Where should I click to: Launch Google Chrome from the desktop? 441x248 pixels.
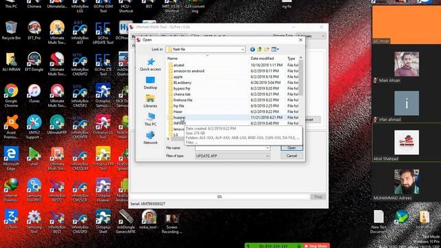click(x=11, y=96)
